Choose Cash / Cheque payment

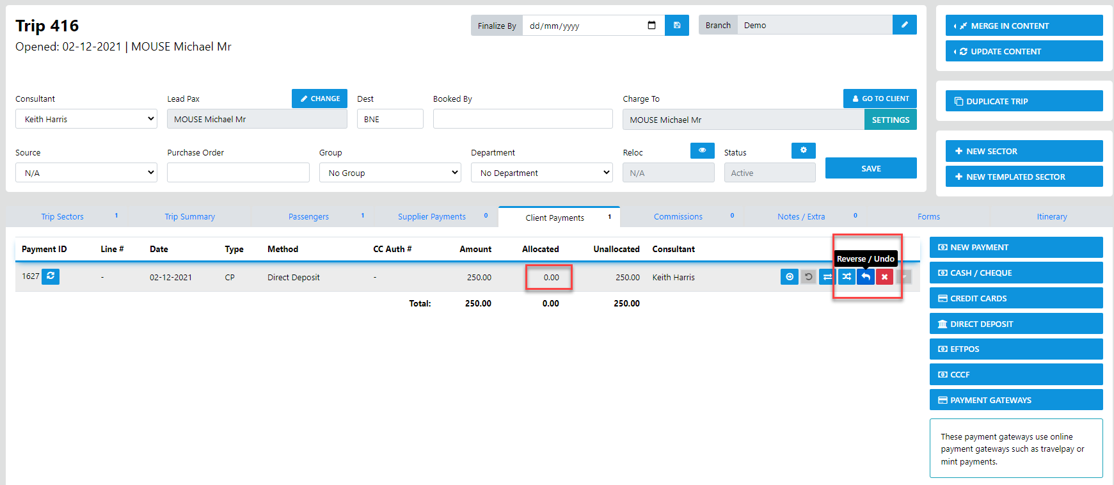(x=1016, y=273)
